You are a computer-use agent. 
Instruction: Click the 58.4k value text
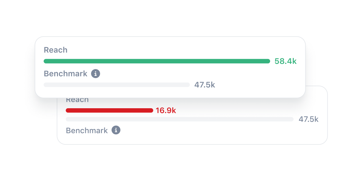pyautogui.click(x=285, y=61)
